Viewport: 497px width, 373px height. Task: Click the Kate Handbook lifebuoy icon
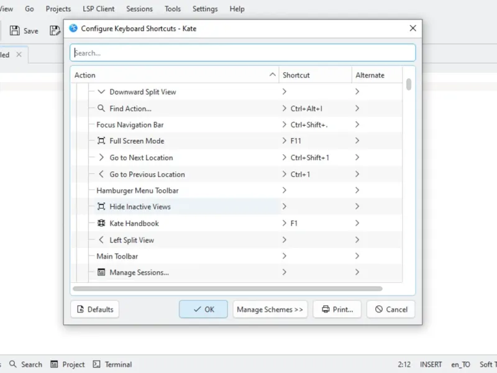101,223
